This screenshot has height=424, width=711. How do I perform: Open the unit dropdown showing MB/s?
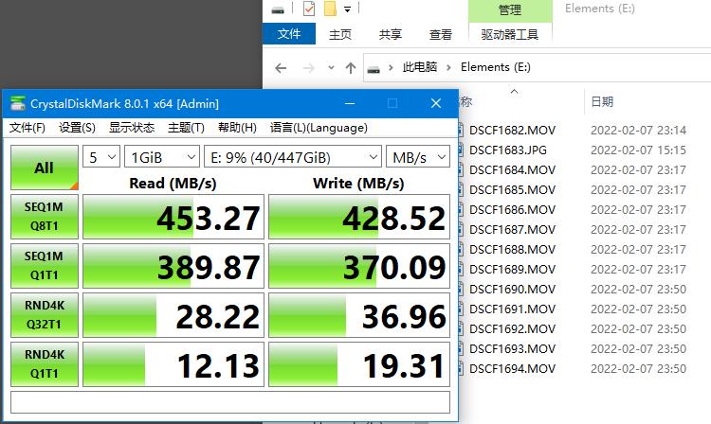click(x=418, y=157)
